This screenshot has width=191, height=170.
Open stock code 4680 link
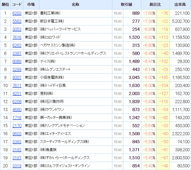coord(17,110)
